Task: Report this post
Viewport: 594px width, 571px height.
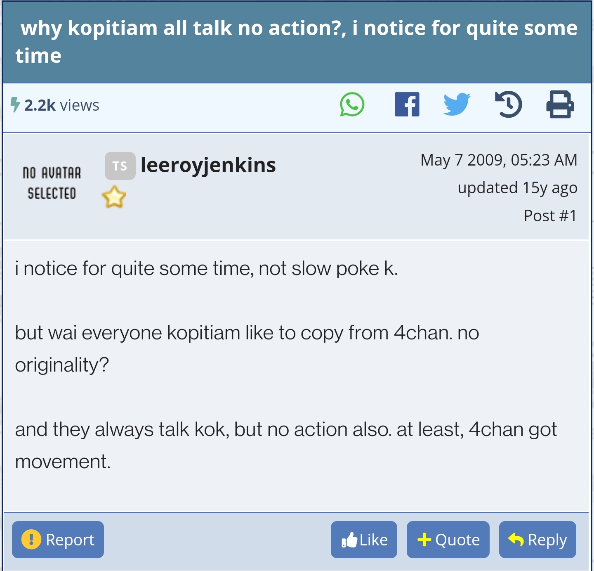Action: [x=58, y=540]
